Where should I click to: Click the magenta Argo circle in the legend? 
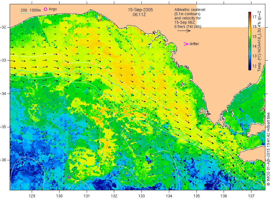(x=45, y=9)
